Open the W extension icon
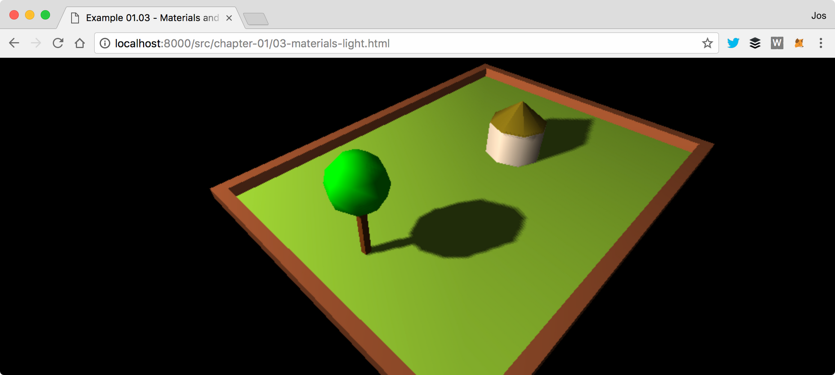 777,43
